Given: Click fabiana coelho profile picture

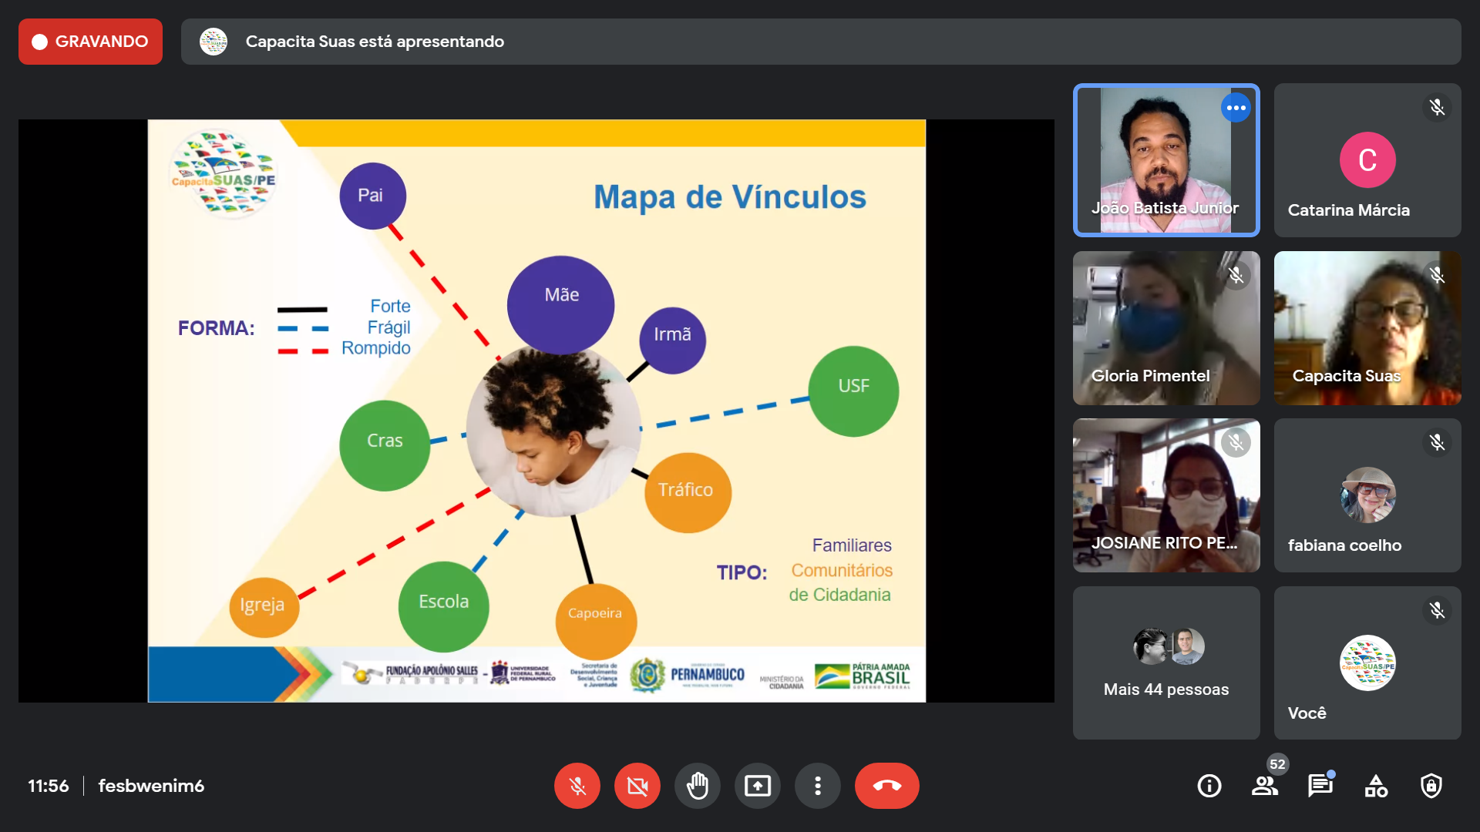Looking at the screenshot, I should pyautogui.click(x=1367, y=495).
